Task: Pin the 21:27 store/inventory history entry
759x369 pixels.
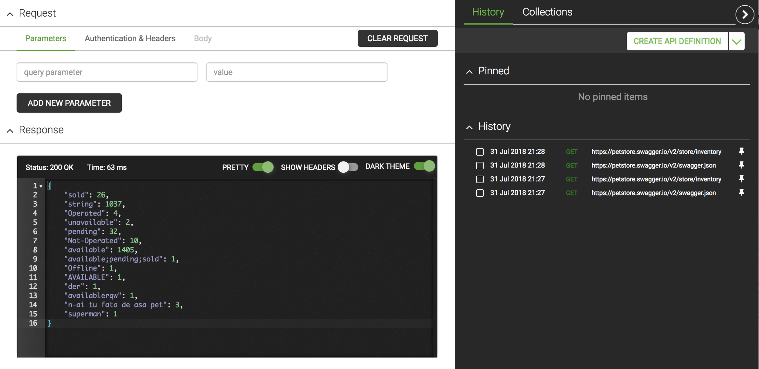Action: [x=741, y=179]
